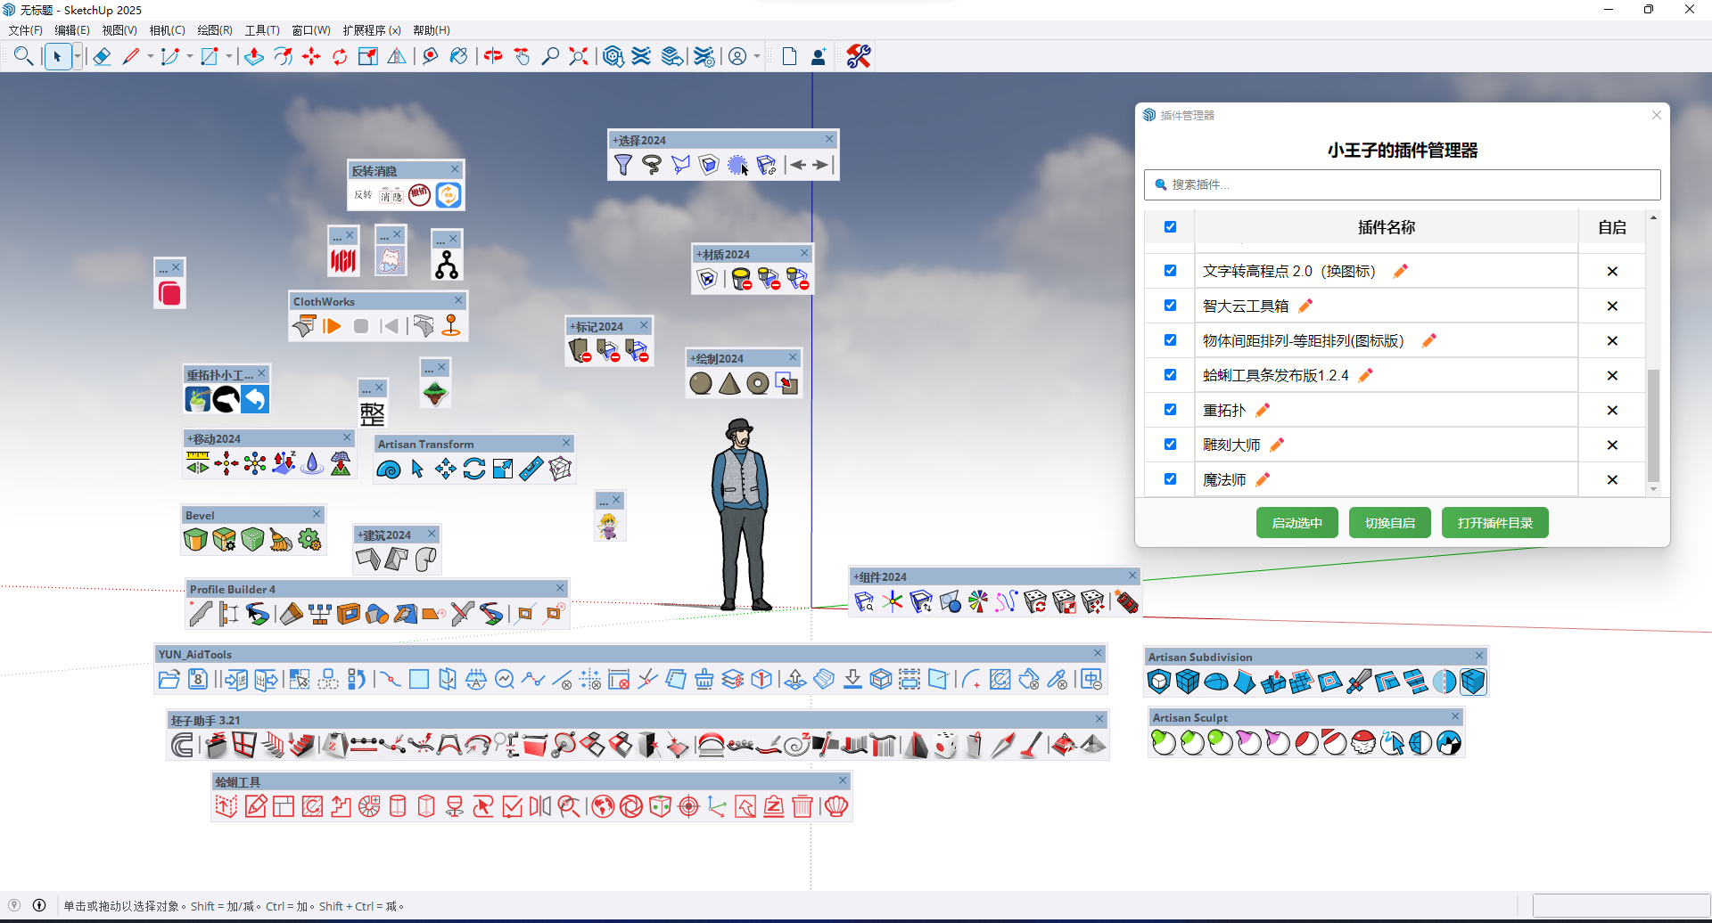
Task: Open the 扩展程序 menu
Action: click(x=371, y=30)
